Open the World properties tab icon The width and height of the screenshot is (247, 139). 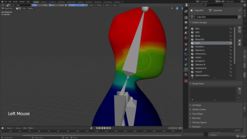[x=186, y=38]
